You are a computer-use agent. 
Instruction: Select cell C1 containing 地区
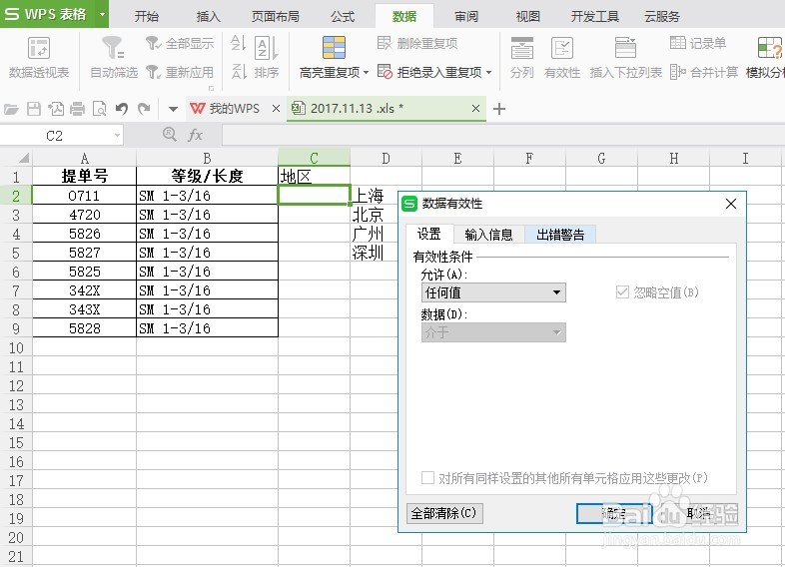click(314, 176)
